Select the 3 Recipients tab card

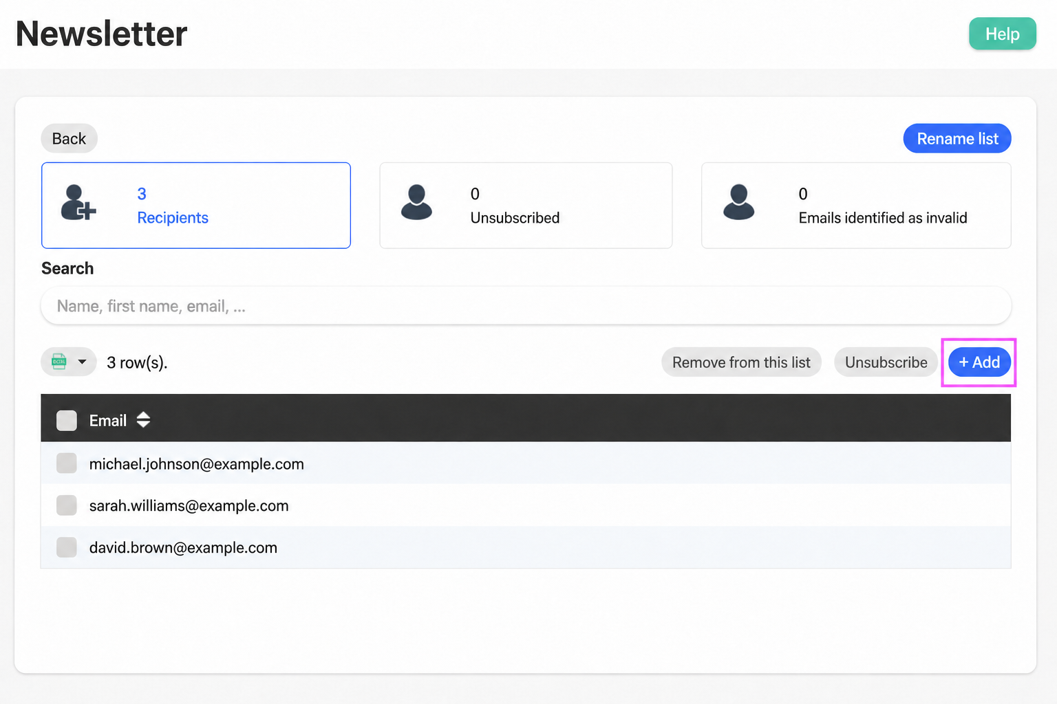click(x=196, y=206)
